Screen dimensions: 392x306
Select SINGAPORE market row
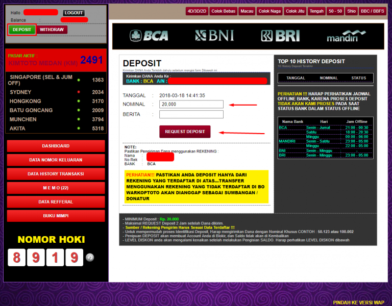[56, 80]
